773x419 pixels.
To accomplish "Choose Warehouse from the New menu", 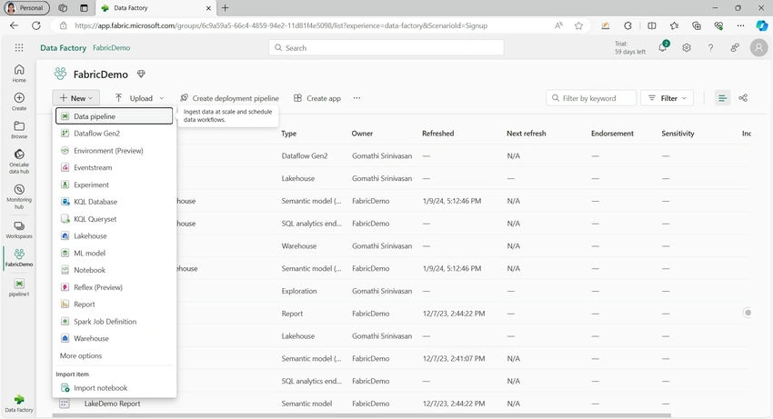I will [x=115, y=339].
